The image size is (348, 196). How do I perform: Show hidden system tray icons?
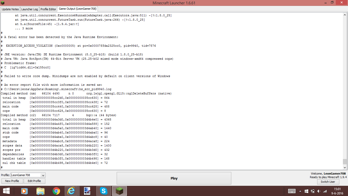pyautogui.click(x=300, y=191)
